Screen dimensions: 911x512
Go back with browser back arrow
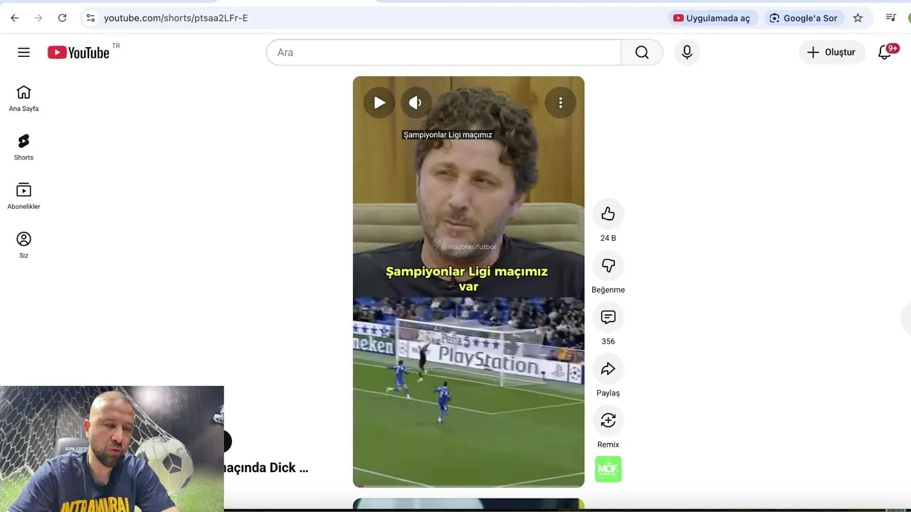(x=14, y=18)
